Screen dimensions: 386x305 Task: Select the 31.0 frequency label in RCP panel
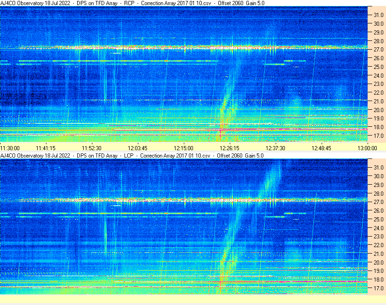378,15
